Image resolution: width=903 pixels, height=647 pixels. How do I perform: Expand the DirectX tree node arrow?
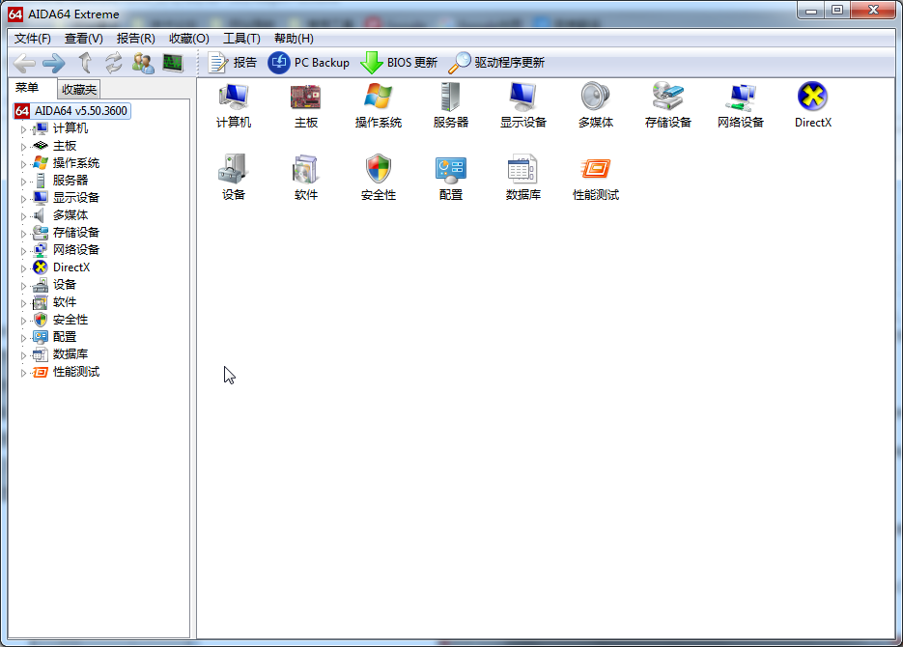point(23,268)
